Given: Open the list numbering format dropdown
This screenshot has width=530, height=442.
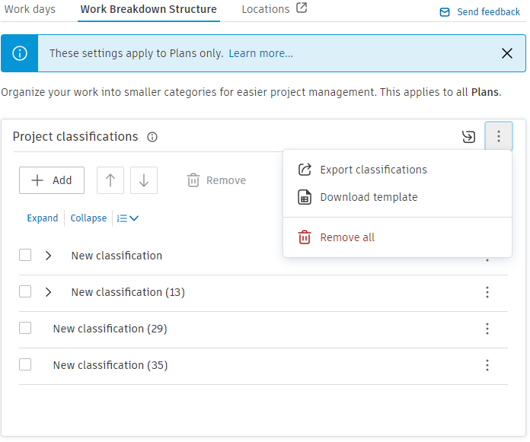Looking at the screenshot, I should click(128, 218).
